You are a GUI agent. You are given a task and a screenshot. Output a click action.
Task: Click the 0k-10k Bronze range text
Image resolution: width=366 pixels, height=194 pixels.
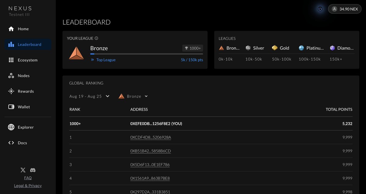tap(226, 59)
